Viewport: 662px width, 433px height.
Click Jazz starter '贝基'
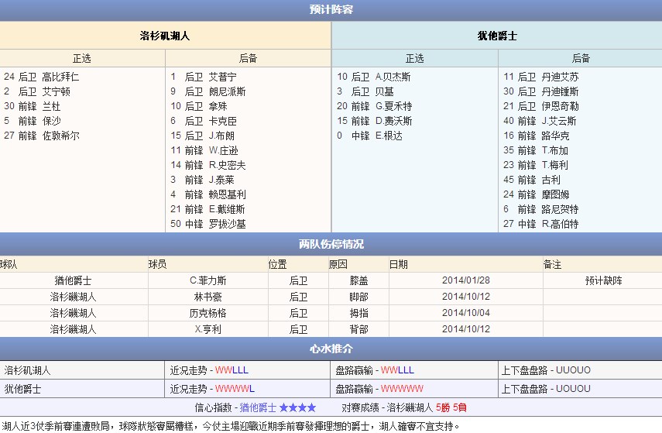tap(385, 91)
